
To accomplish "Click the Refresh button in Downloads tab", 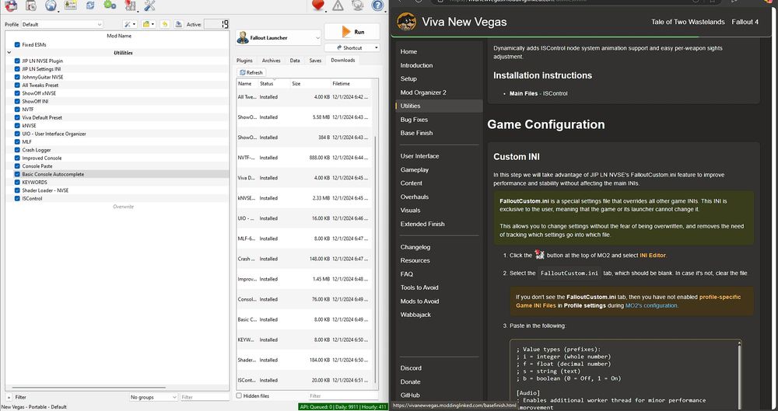I will pyautogui.click(x=251, y=72).
